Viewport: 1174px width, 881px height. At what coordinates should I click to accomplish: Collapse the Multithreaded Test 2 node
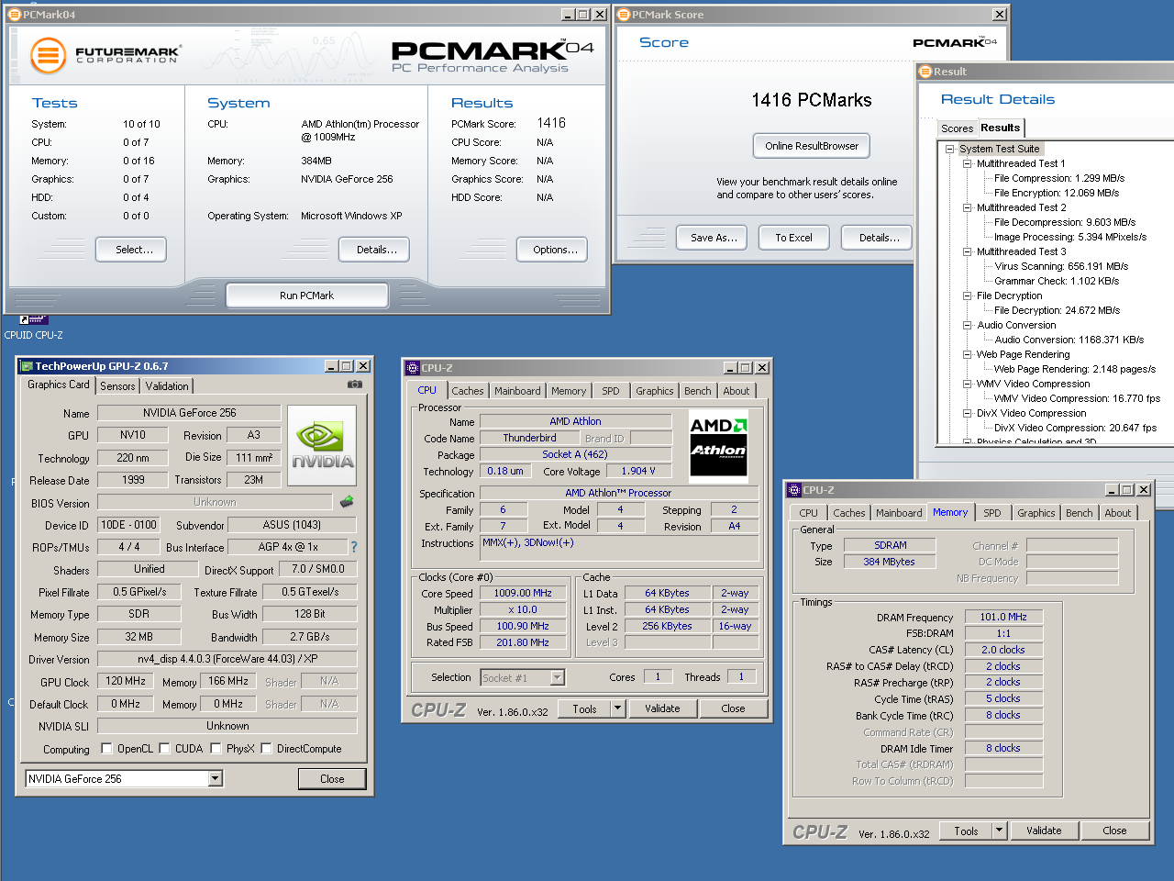[x=967, y=207]
